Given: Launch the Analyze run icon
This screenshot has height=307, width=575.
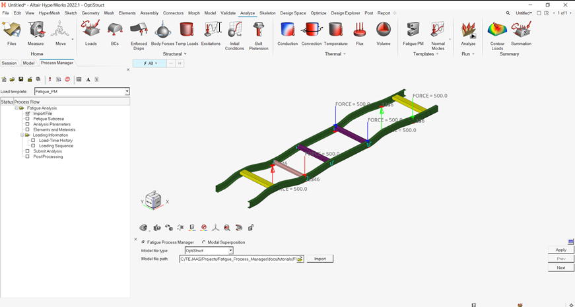Looking at the screenshot, I should (468, 30).
